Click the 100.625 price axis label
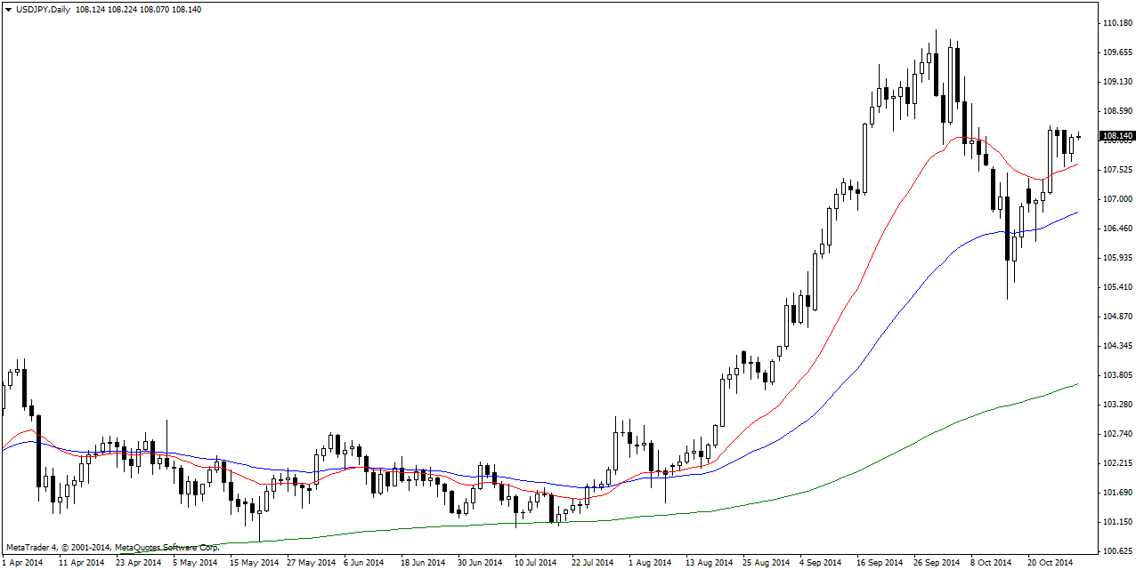 [1117, 551]
